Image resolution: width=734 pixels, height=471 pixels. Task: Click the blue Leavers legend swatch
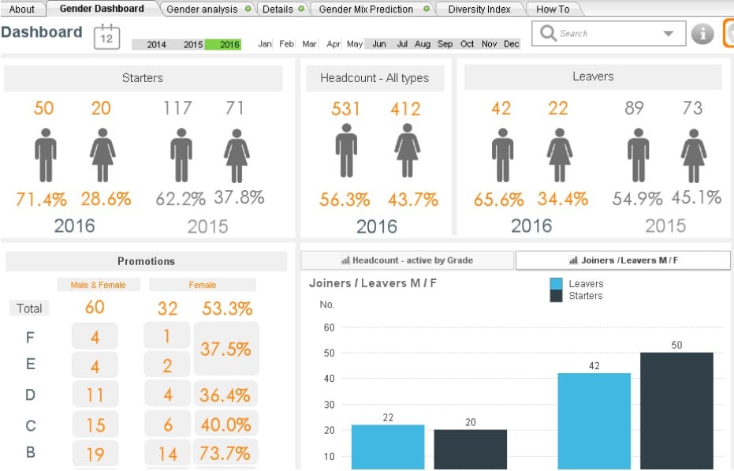click(556, 284)
